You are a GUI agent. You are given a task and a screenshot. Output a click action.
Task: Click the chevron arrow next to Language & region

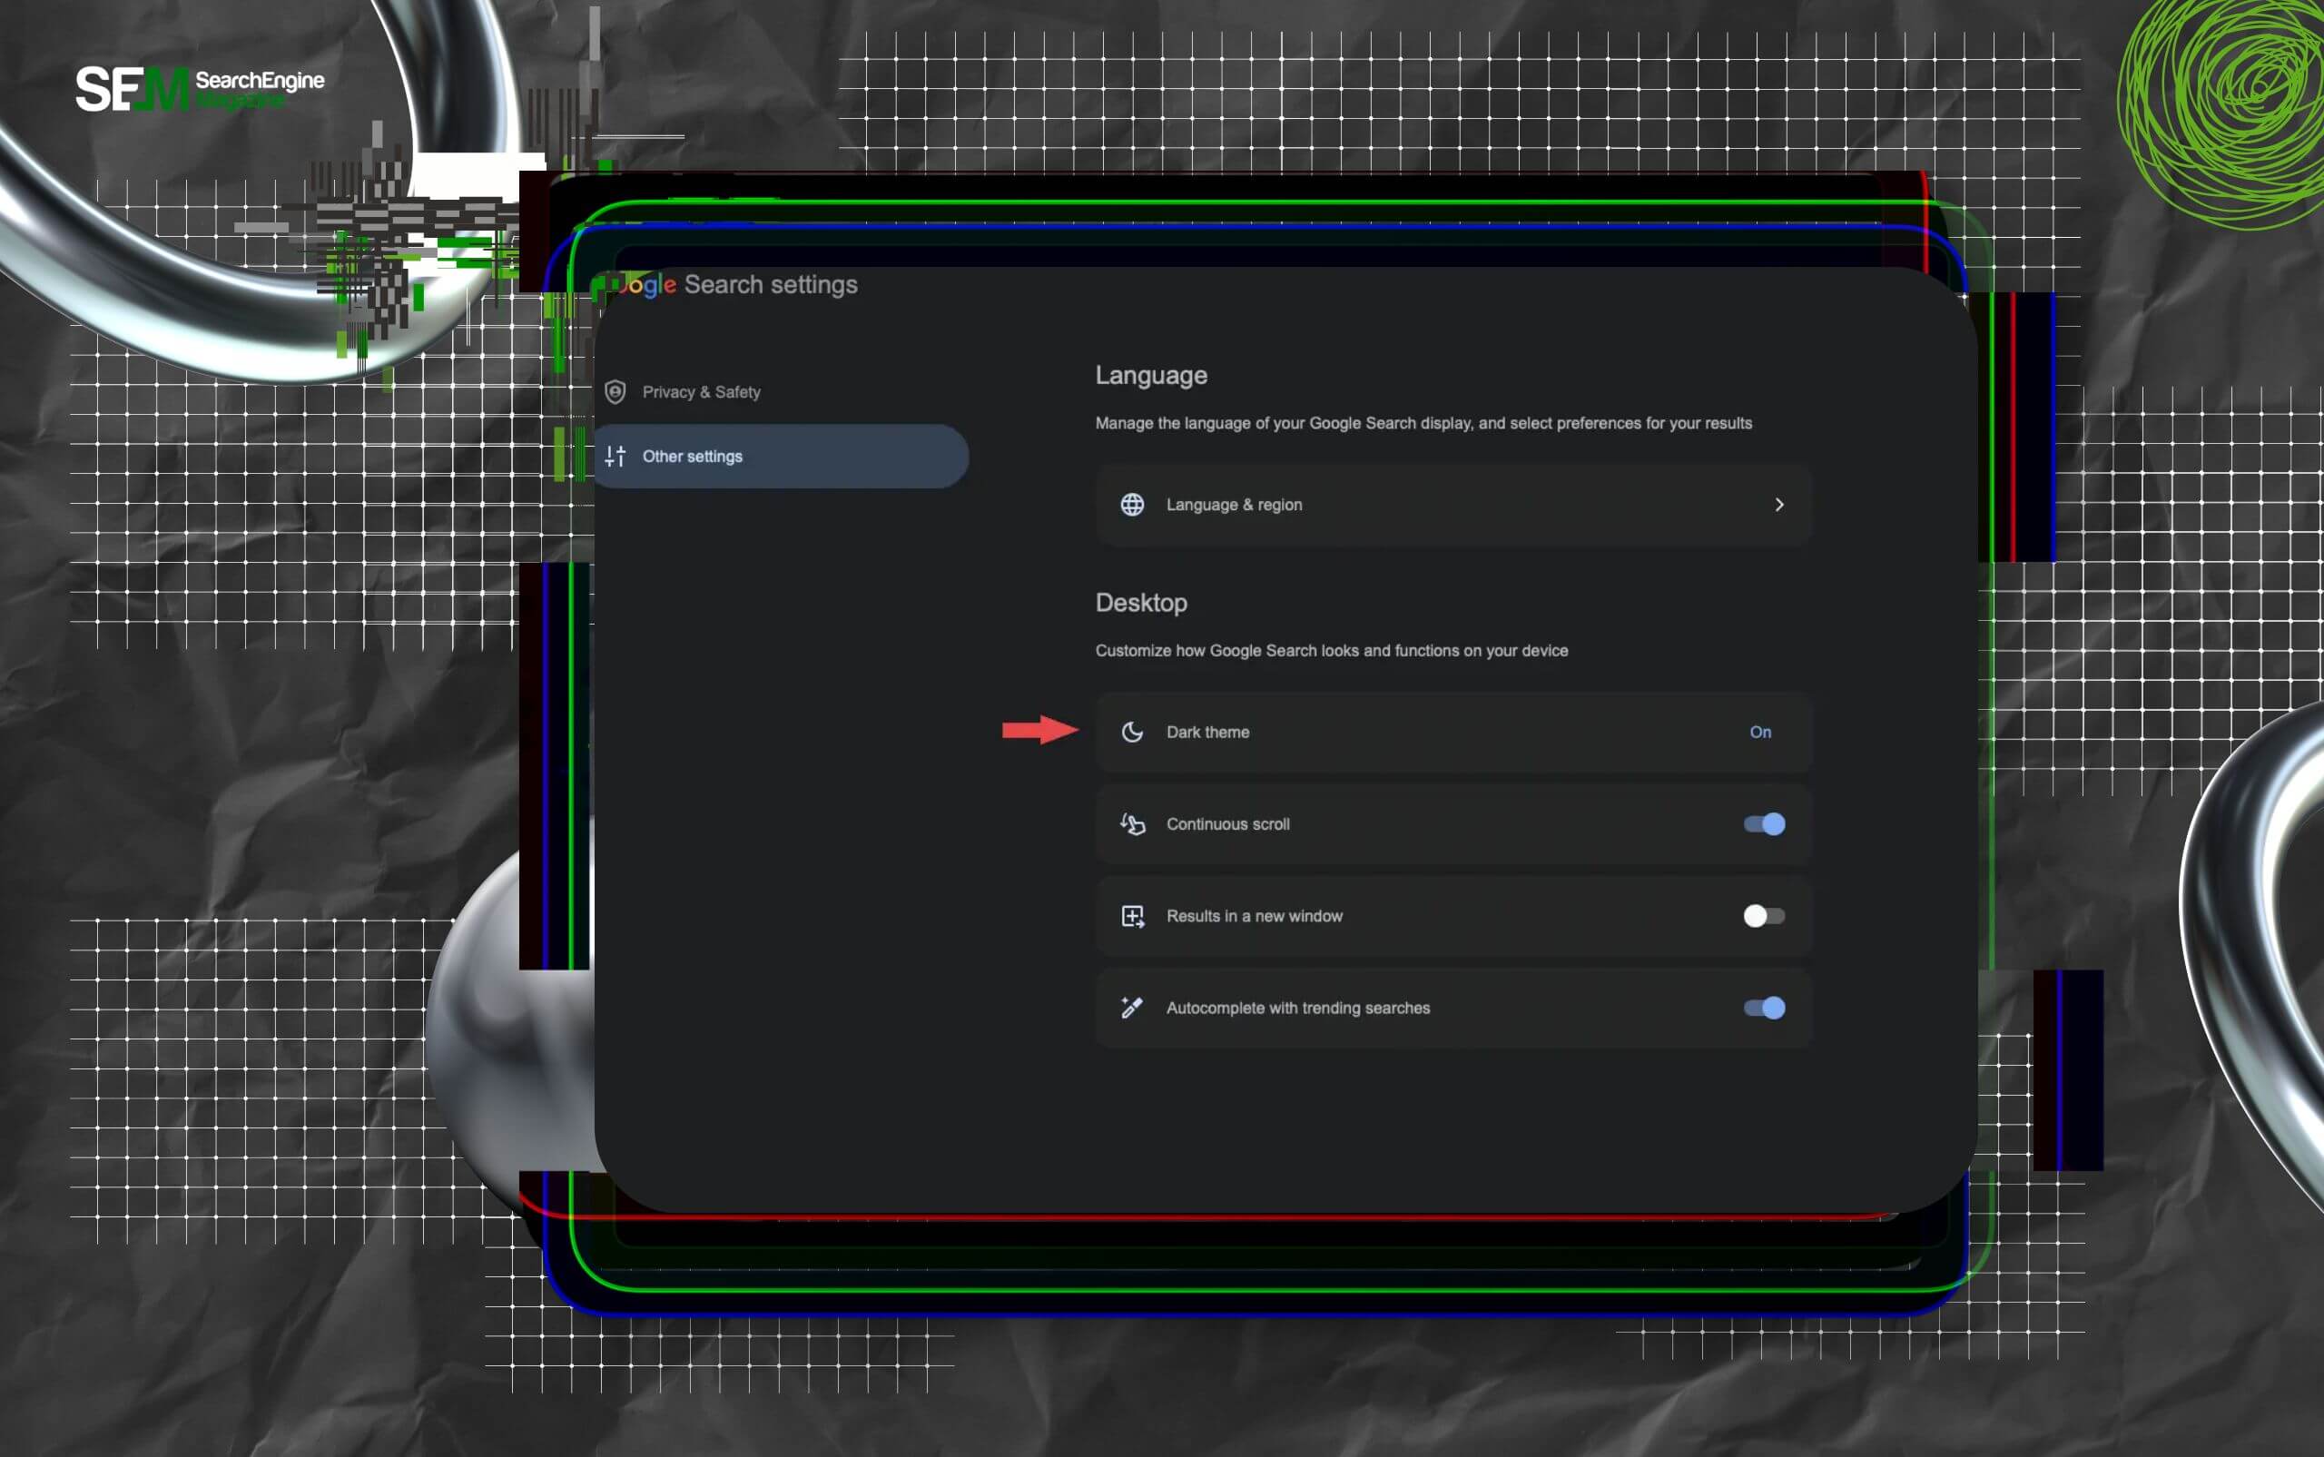coord(1778,504)
